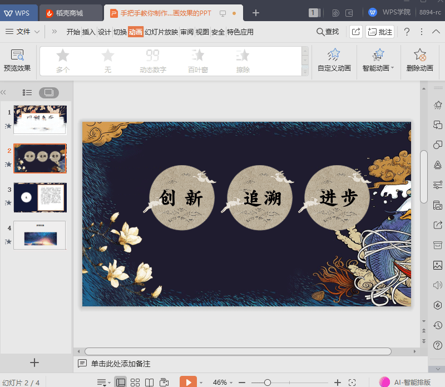Click the zoom slider handle
The height and width of the screenshot is (387, 445).
coord(268,383)
